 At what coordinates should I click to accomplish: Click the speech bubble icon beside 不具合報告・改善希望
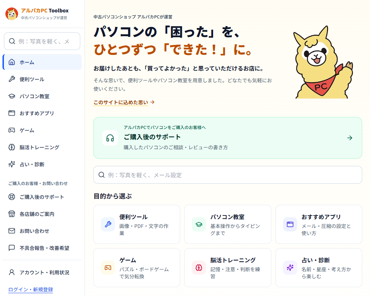(x=12, y=248)
